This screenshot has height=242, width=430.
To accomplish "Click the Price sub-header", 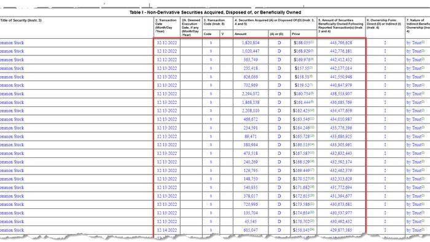I will (296, 34).
